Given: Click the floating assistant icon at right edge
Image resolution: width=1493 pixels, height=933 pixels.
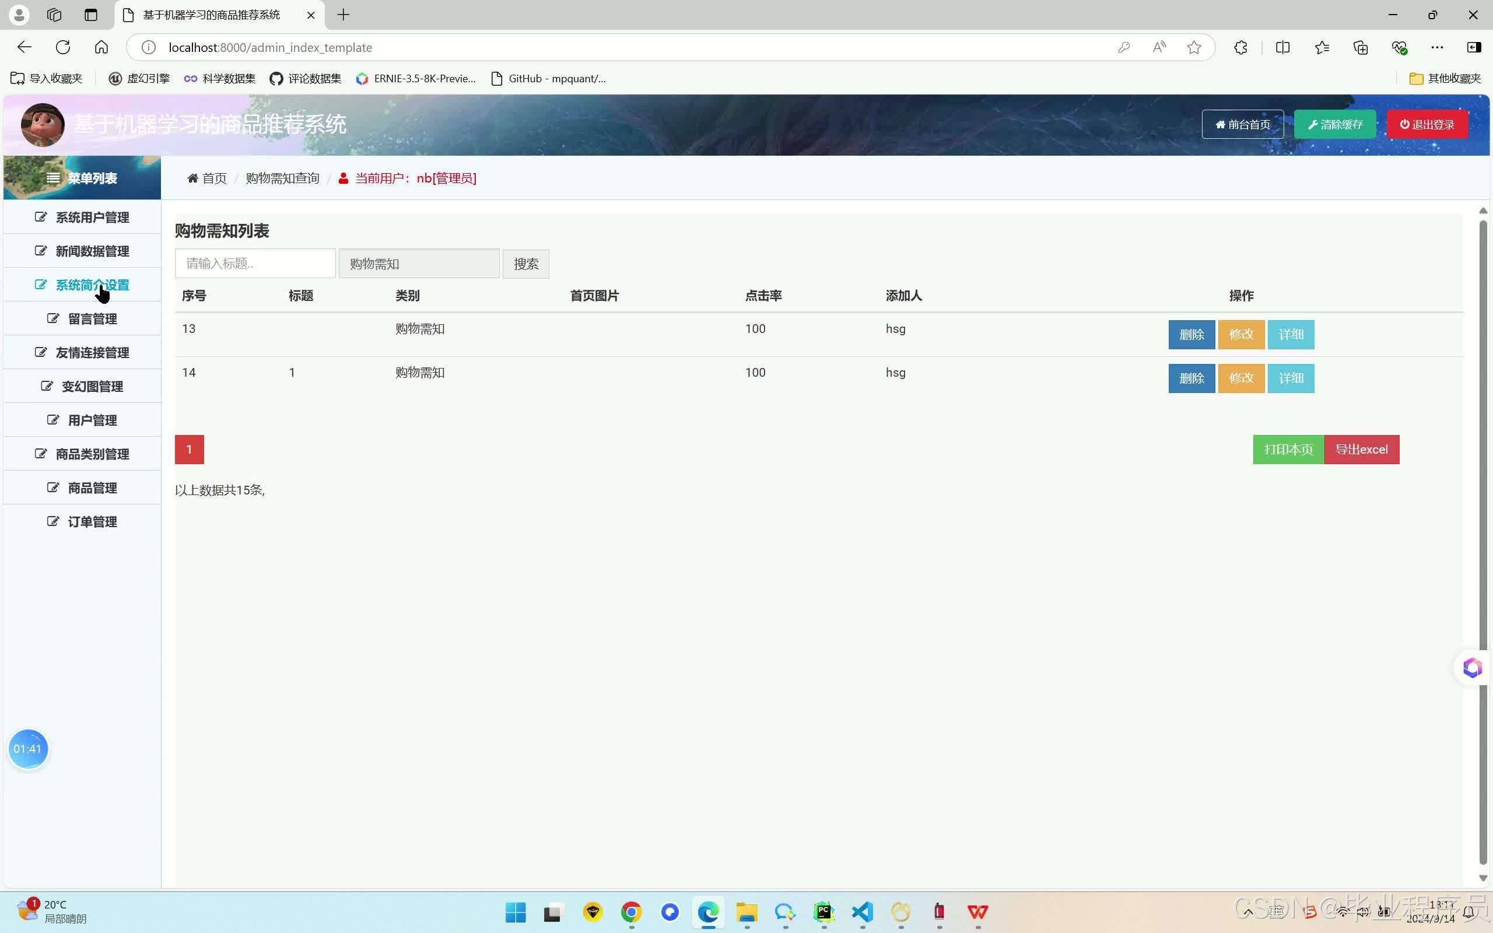Looking at the screenshot, I should click(x=1472, y=668).
